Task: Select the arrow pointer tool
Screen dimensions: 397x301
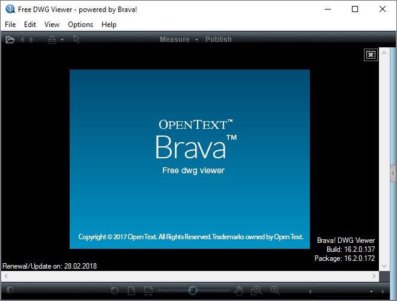Action: click(x=76, y=40)
